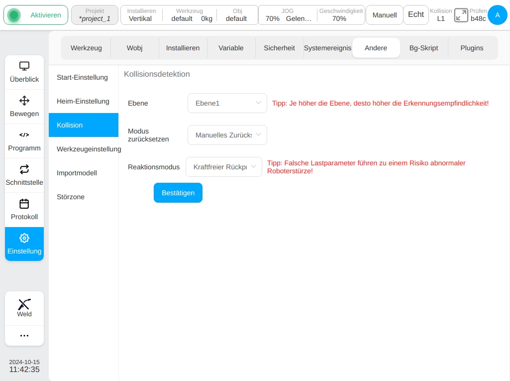The image size is (510, 381).
Task: Open Start-Einstellung in side menu
Action: [x=84, y=77]
